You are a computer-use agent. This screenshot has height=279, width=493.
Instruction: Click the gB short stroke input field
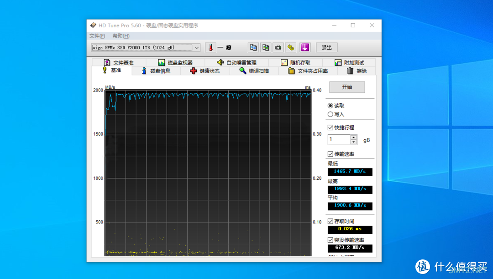point(339,139)
